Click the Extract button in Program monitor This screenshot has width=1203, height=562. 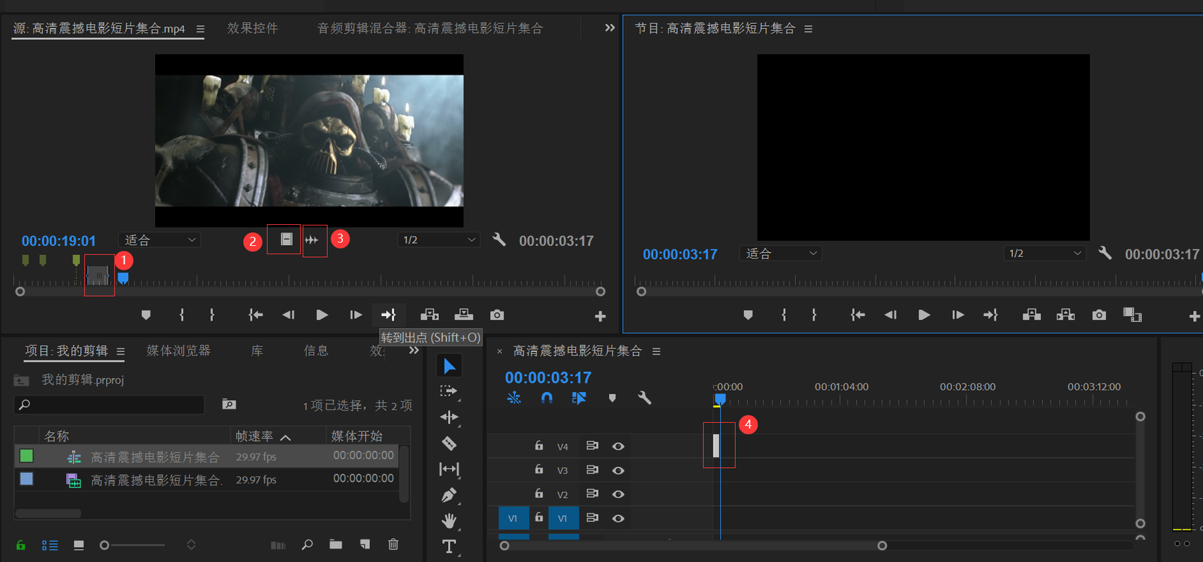tap(1065, 315)
